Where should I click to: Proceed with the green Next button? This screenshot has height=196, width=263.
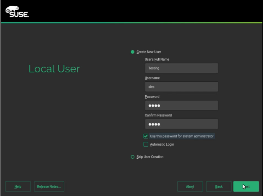tap(246, 187)
